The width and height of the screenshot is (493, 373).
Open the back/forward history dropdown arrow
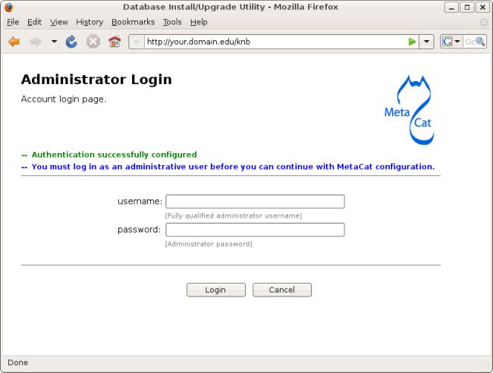[x=54, y=42]
